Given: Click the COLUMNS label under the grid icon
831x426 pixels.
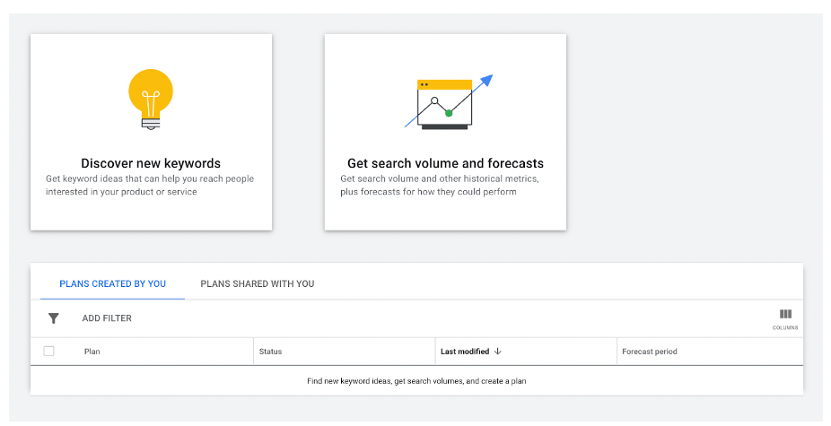Looking at the screenshot, I should tap(785, 328).
